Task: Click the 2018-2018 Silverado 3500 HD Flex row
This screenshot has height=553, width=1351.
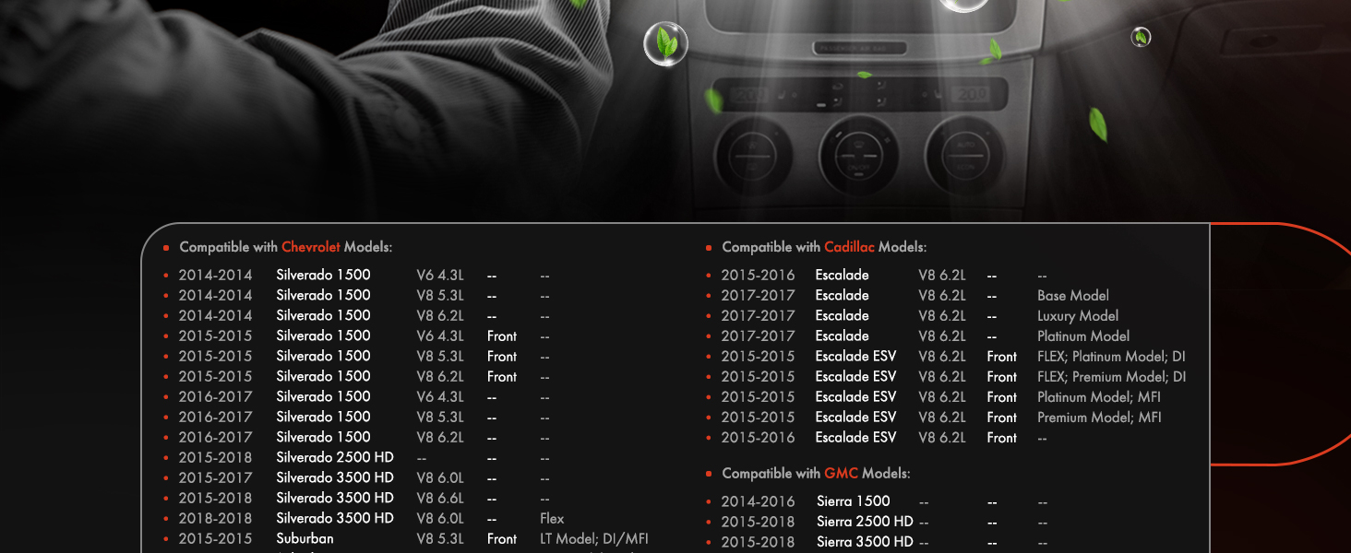Action: coord(364,518)
